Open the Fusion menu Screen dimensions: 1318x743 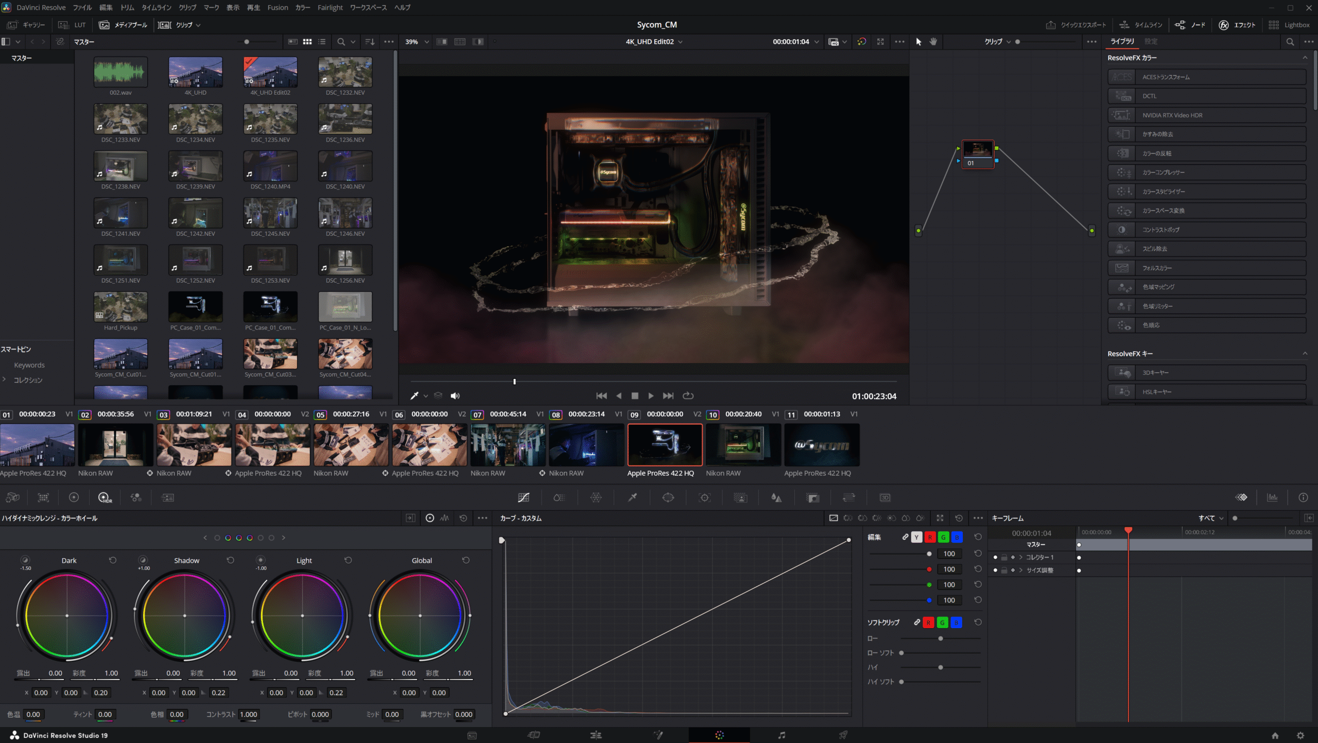pos(278,7)
